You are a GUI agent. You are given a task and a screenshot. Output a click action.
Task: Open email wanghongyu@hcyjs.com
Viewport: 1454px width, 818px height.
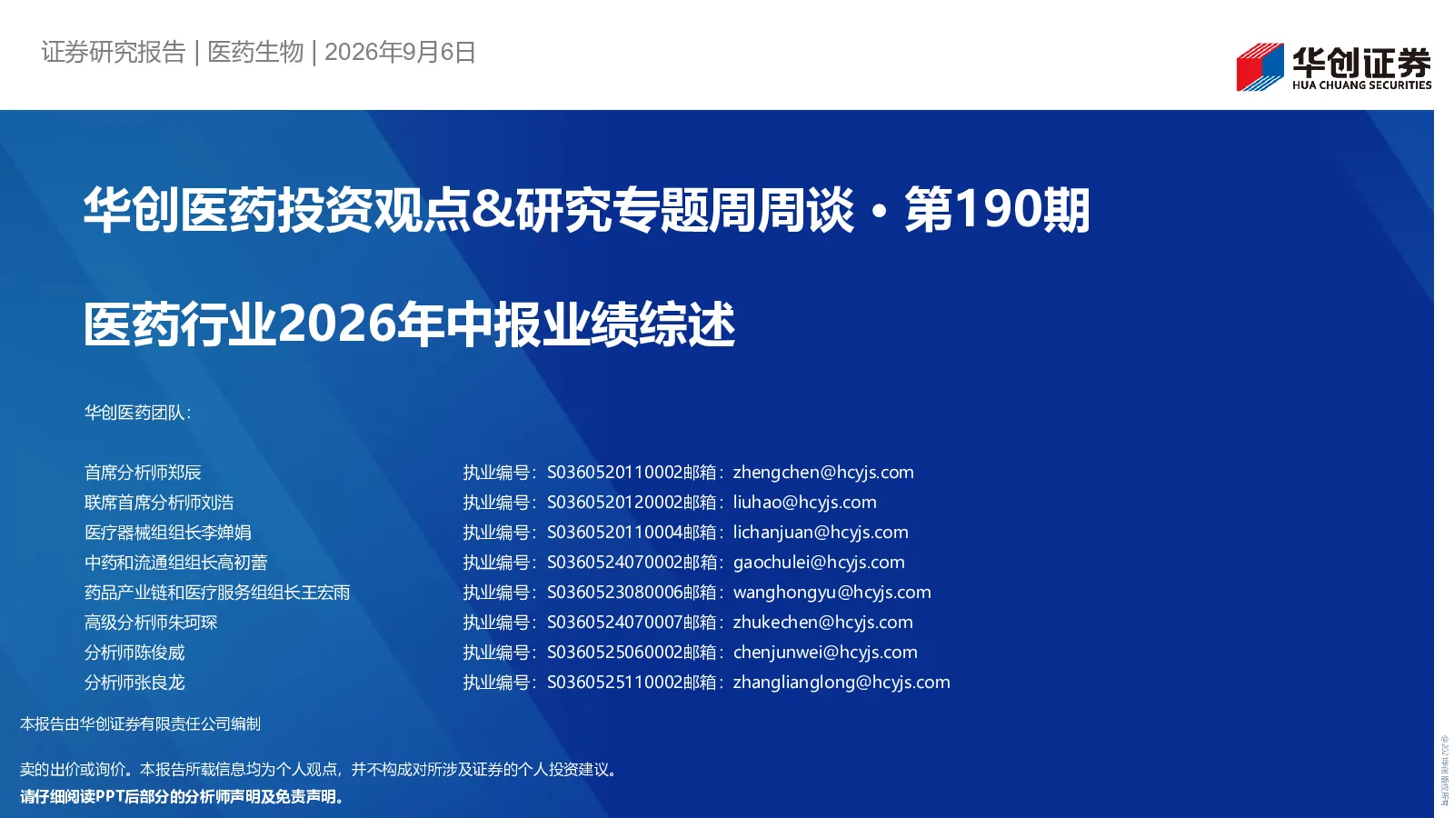(832, 593)
